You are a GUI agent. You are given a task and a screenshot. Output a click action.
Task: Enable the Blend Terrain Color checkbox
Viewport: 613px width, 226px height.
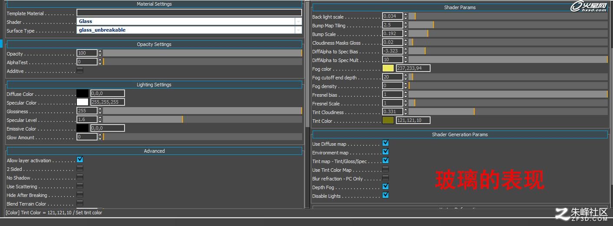tap(80, 203)
